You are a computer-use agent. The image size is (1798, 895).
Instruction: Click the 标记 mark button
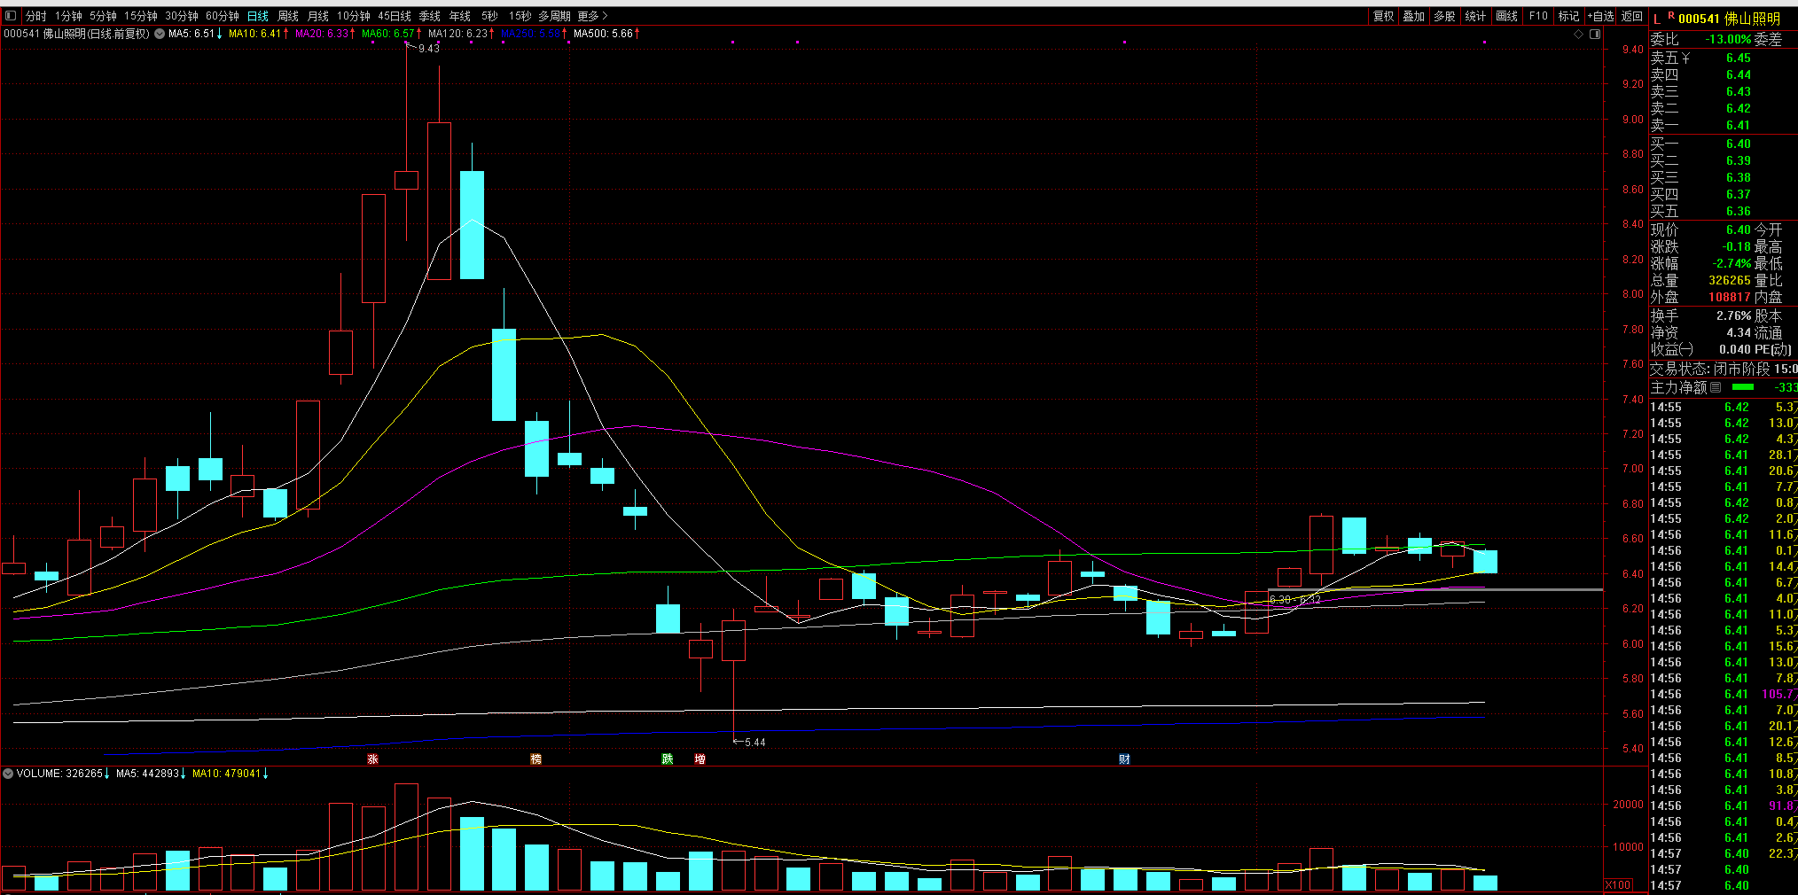point(1569,16)
